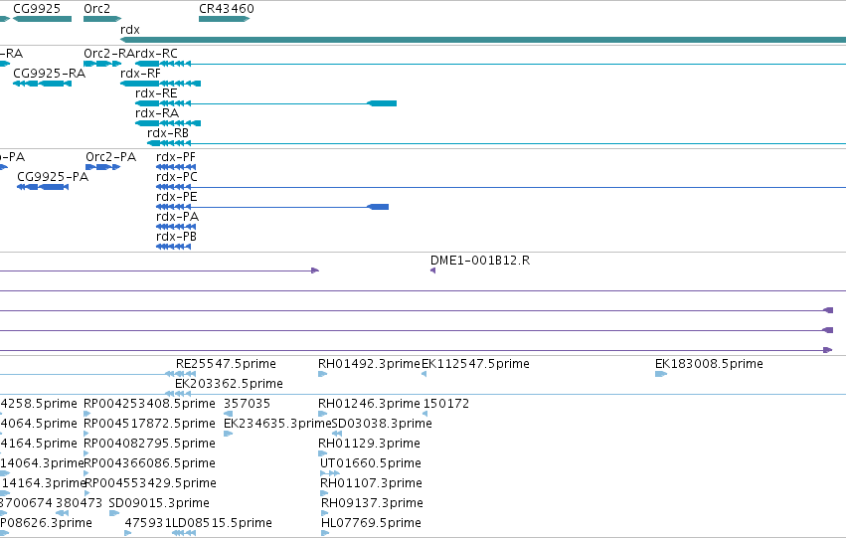The height and width of the screenshot is (538, 846).
Task: Click the Orc2-PA protein label
Action: pyautogui.click(x=110, y=157)
